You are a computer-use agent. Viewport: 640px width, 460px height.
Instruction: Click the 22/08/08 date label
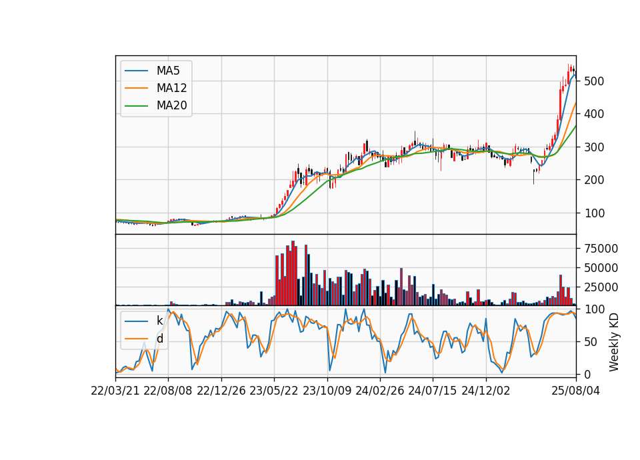tap(168, 391)
